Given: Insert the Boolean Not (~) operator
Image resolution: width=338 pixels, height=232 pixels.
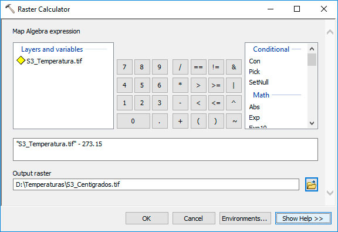Looking at the screenshot, I should point(234,121).
